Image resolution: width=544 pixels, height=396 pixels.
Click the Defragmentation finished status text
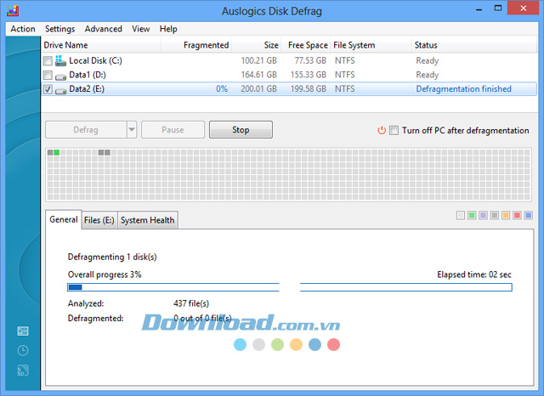pos(464,89)
